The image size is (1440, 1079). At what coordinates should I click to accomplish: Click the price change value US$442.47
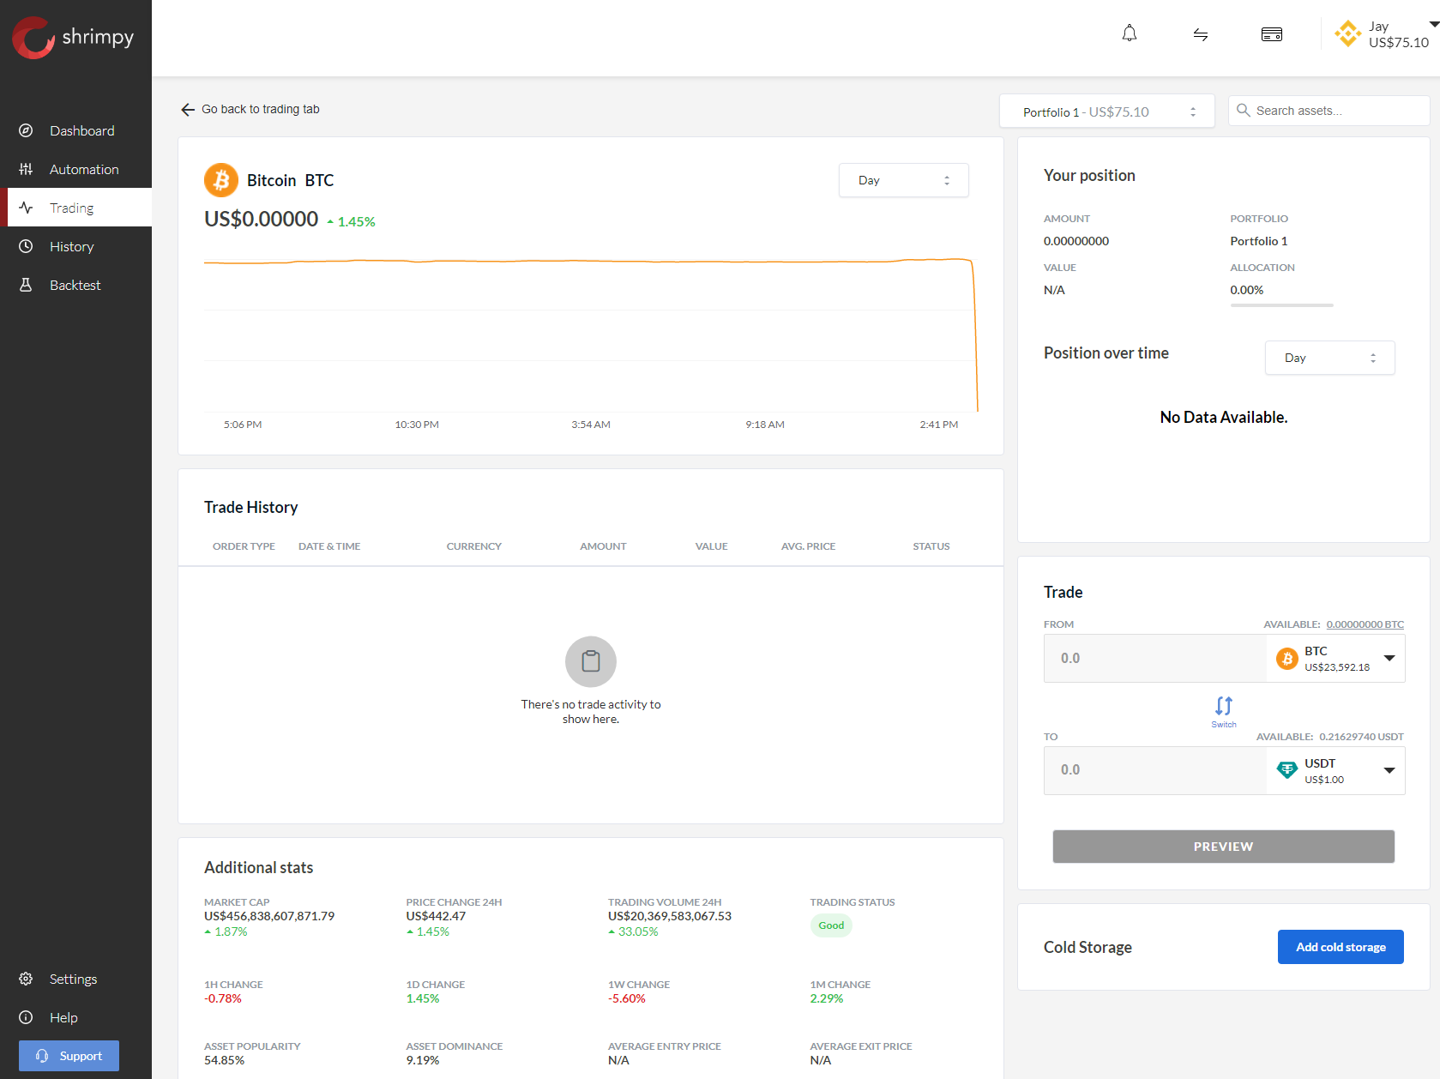tap(436, 916)
